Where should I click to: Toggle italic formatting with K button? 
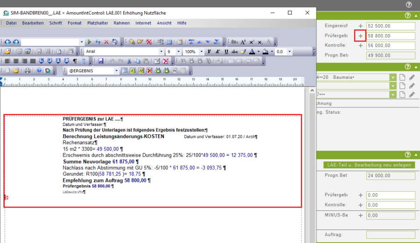point(217,51)
